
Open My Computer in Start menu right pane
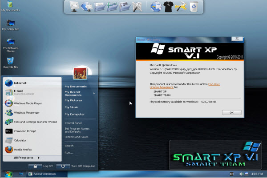(x=75, y=115)
